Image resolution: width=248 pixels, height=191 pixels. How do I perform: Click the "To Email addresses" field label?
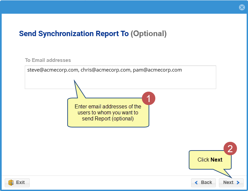pos(48,60)
